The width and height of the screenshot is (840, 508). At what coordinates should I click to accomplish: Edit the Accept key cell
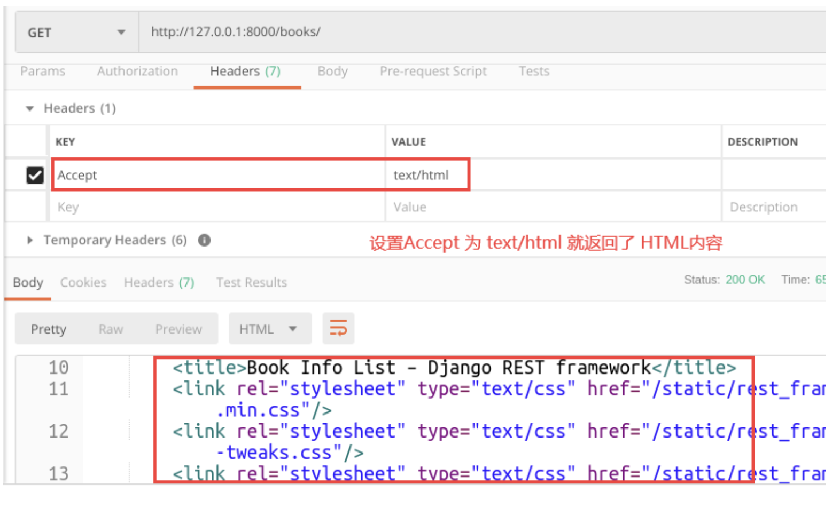[x=218, y=175]
